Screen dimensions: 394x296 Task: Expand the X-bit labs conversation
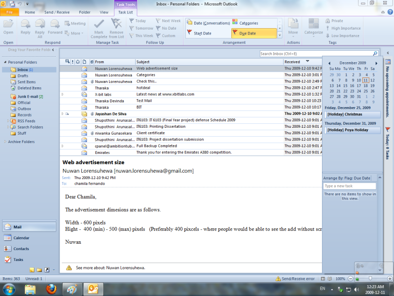[62, 94]
